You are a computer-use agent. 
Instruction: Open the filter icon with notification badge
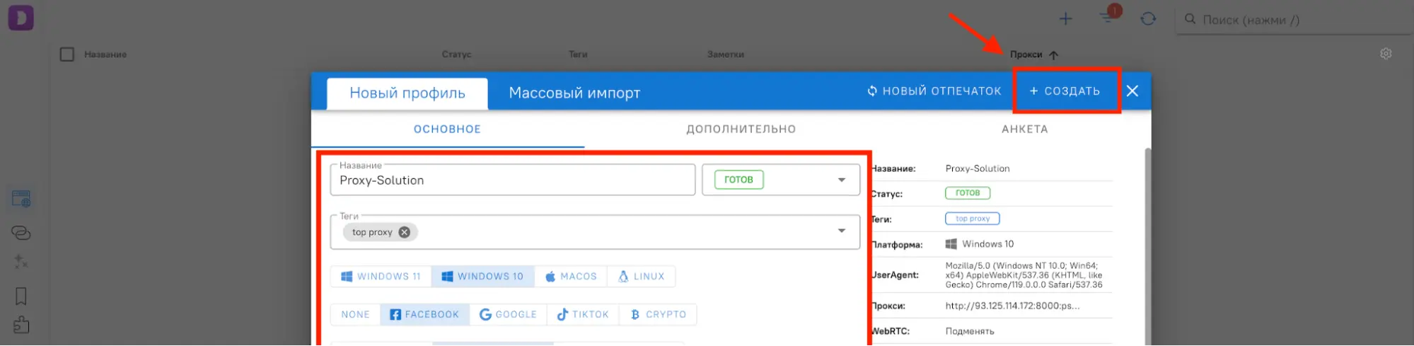1108,16
